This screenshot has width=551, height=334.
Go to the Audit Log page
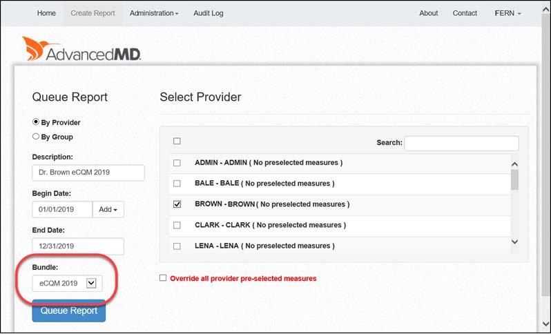[209, 13]
